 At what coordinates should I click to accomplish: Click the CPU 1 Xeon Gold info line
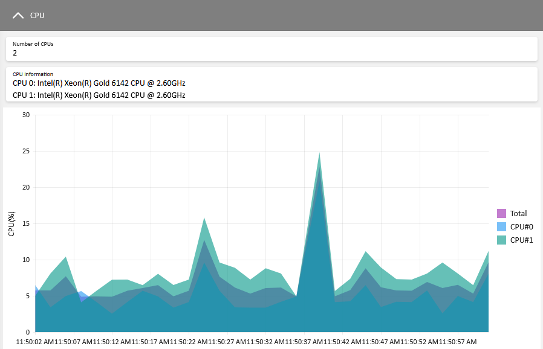(x=99, y=95)
